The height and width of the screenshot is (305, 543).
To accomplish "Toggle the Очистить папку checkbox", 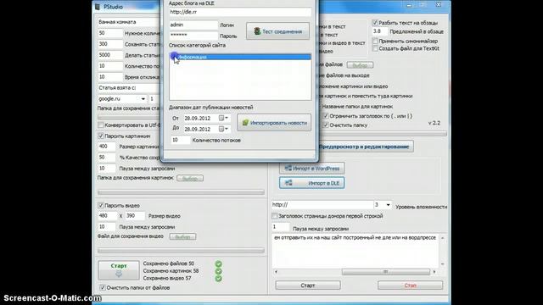I will point(326,125).
